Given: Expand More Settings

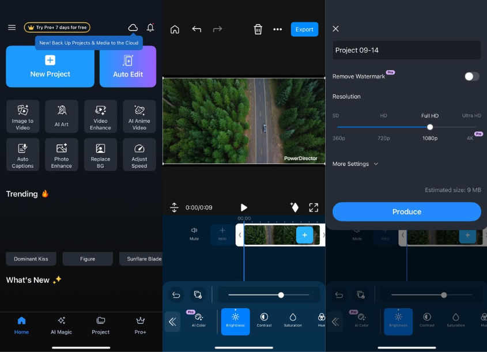Looking at the screenshot, I should point(356,164).
